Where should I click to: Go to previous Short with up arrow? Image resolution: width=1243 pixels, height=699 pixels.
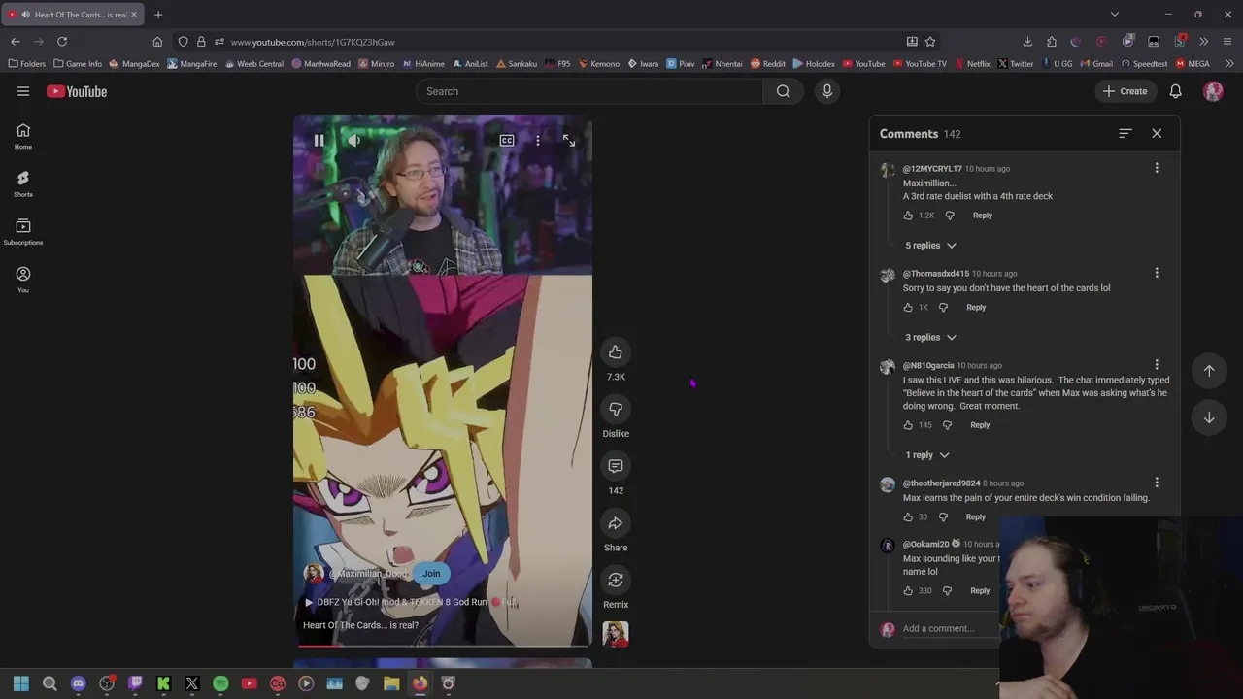[x=1209, y=371]
